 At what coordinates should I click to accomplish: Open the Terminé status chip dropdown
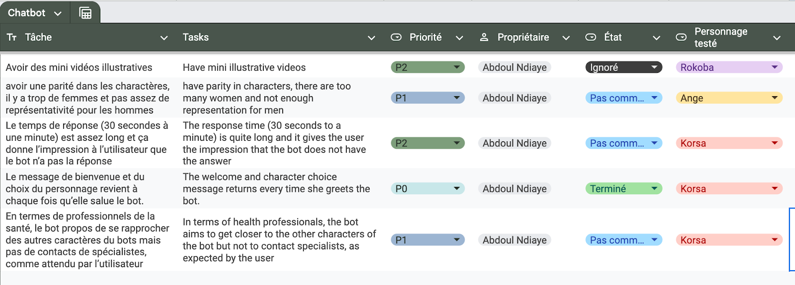[654, 188]
